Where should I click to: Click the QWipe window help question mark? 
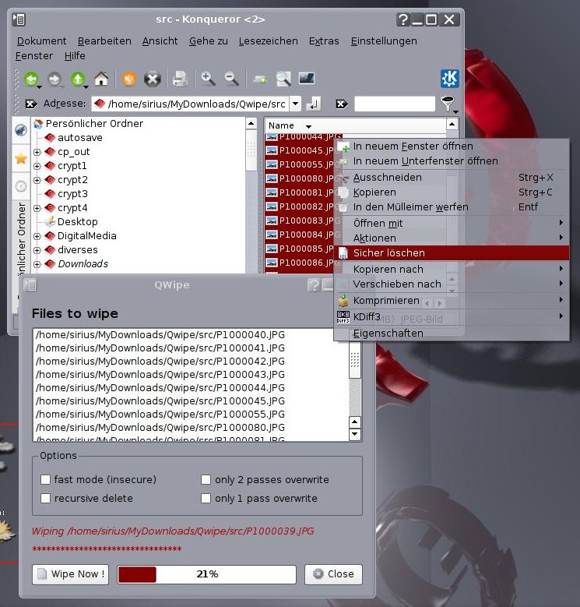click(x=314, y=285)
